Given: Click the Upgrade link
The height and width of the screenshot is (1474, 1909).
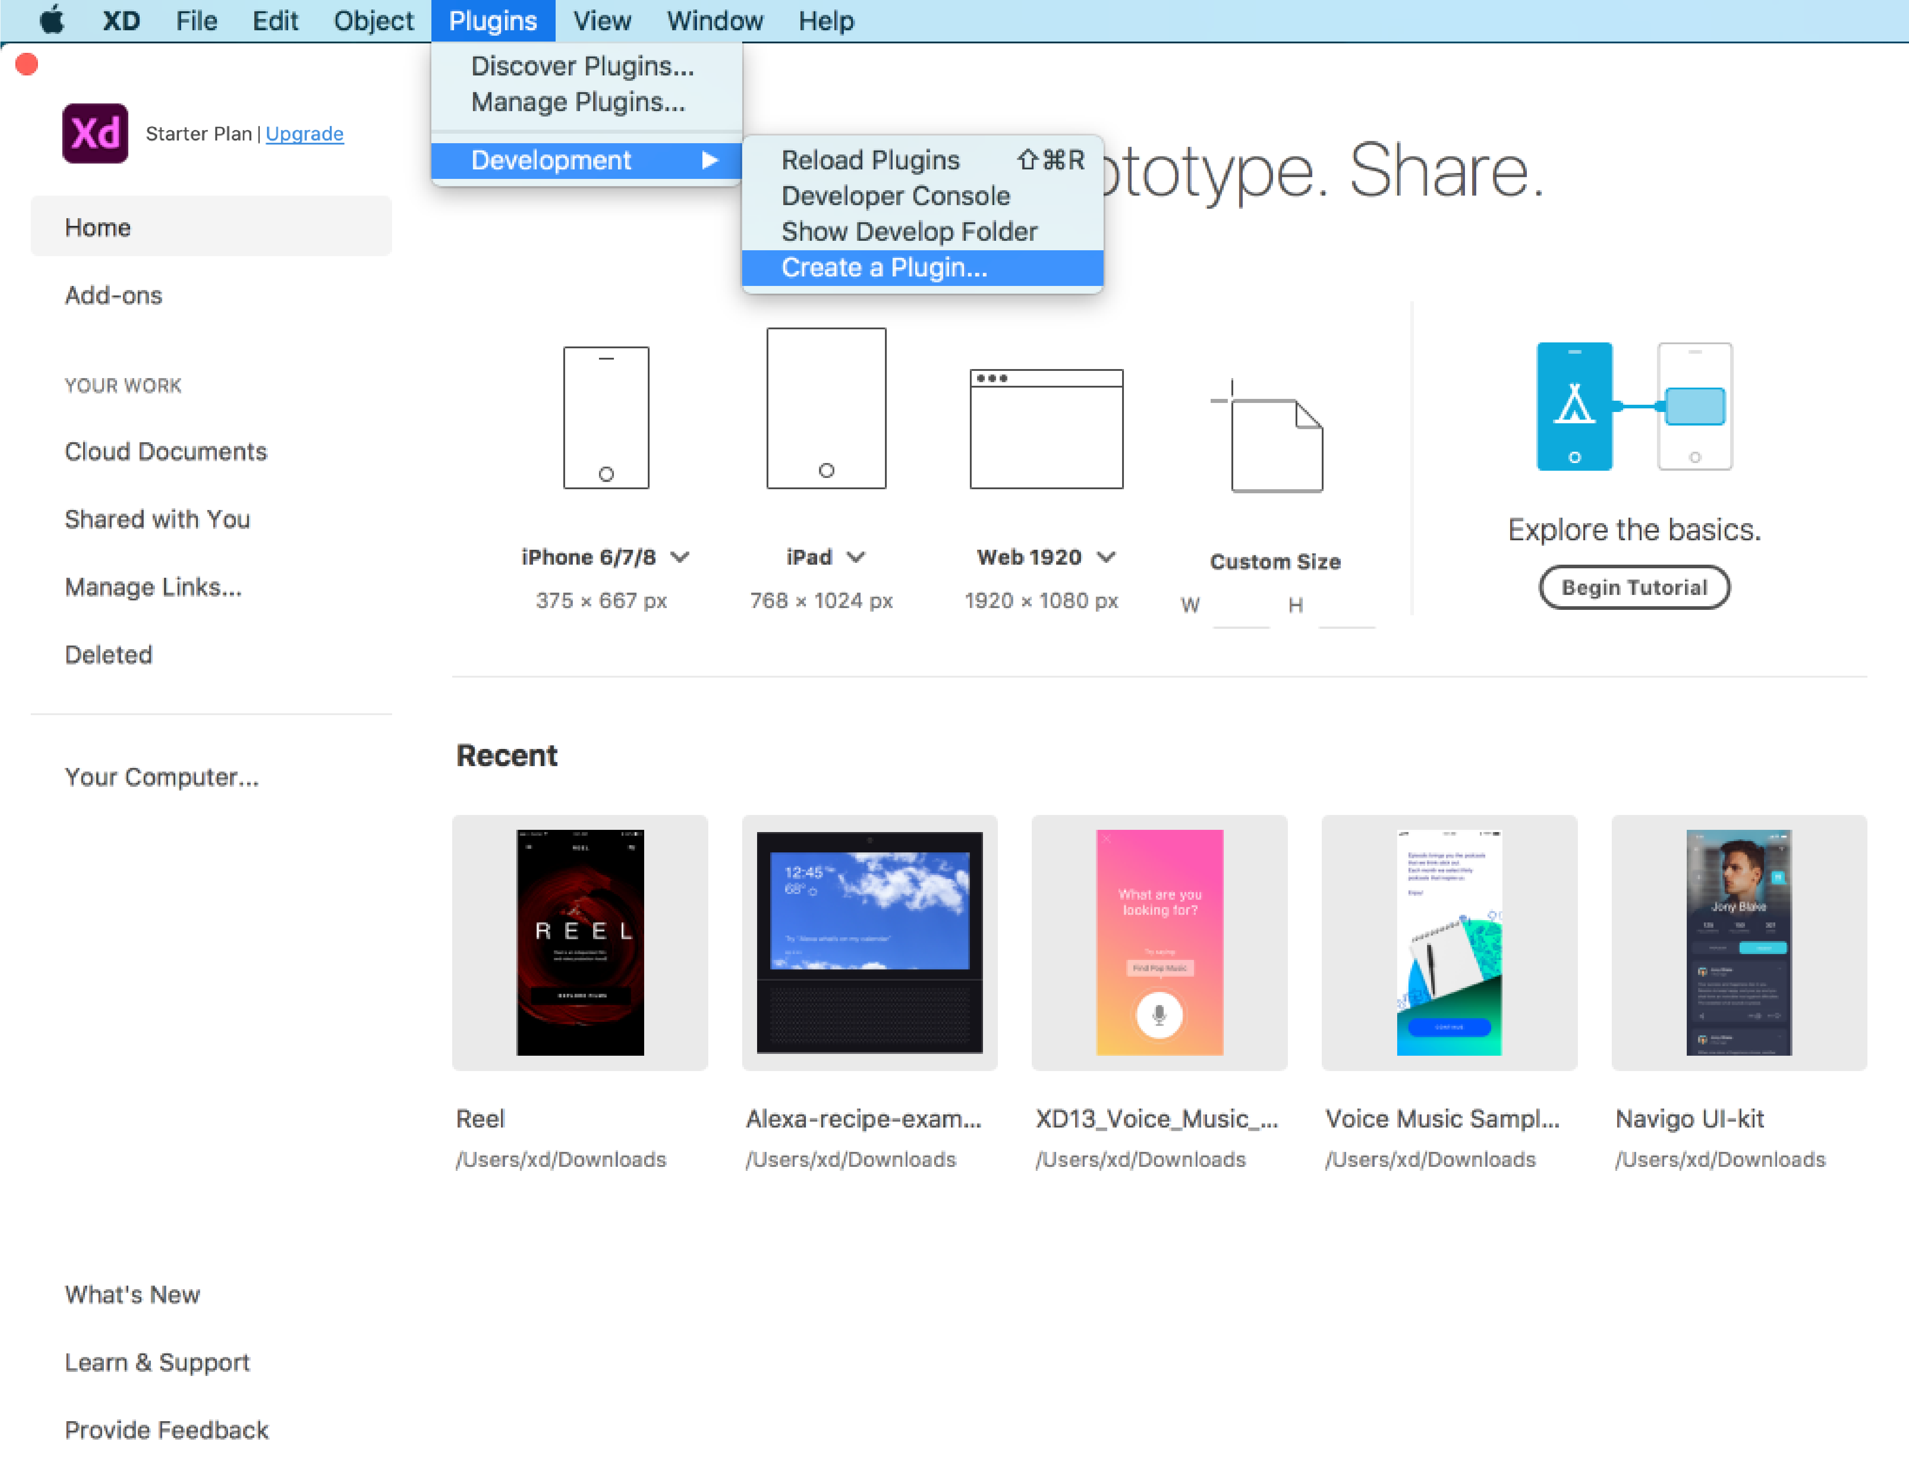Looking at the screenshot, I should pos(304,134).
